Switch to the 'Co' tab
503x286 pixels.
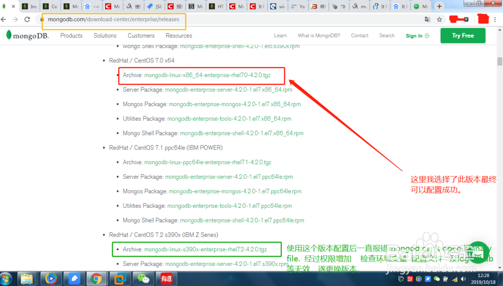50,6
